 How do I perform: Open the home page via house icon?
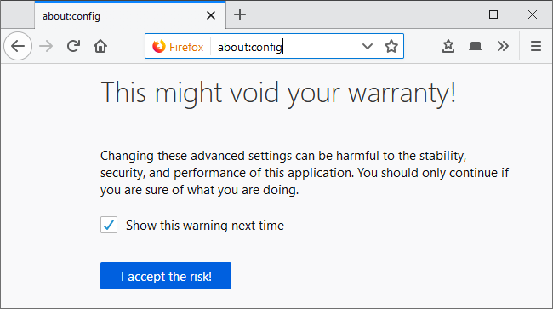pyautogui.click(x=100, y=46)
